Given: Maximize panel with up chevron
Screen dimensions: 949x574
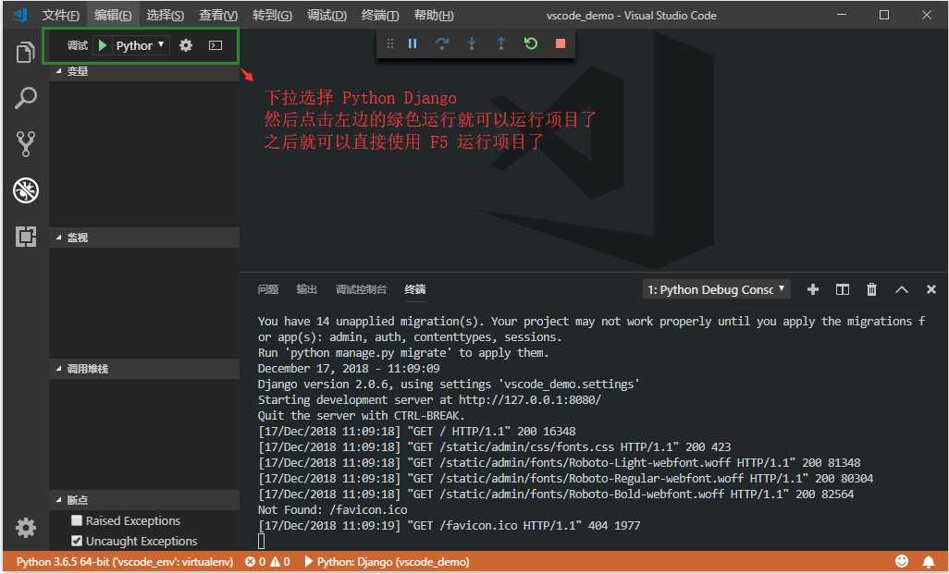Looking at the screenshot, I should 902,289.
